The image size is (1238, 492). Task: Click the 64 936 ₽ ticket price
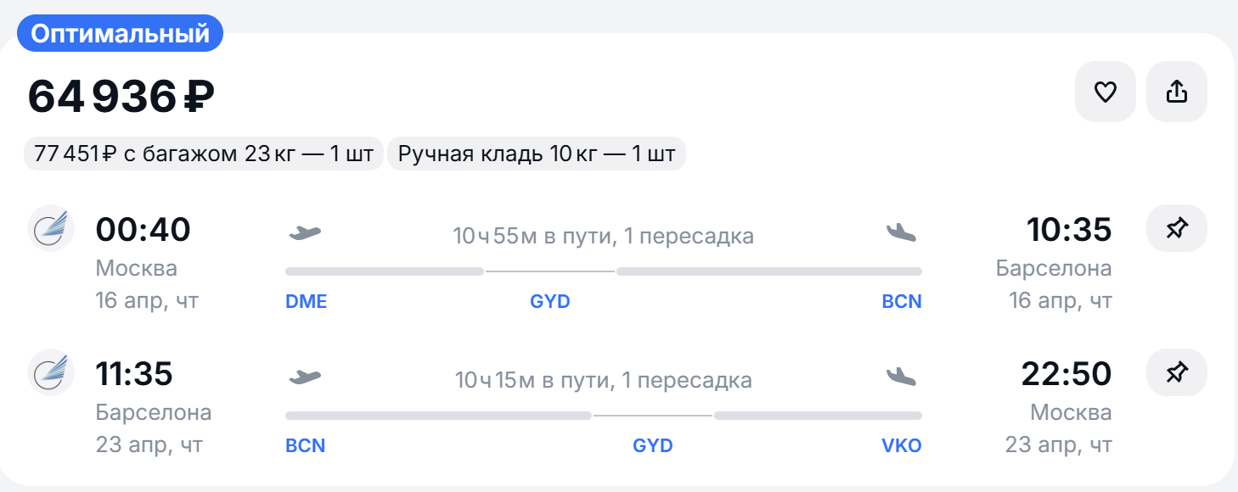click(x=121, y=96)
